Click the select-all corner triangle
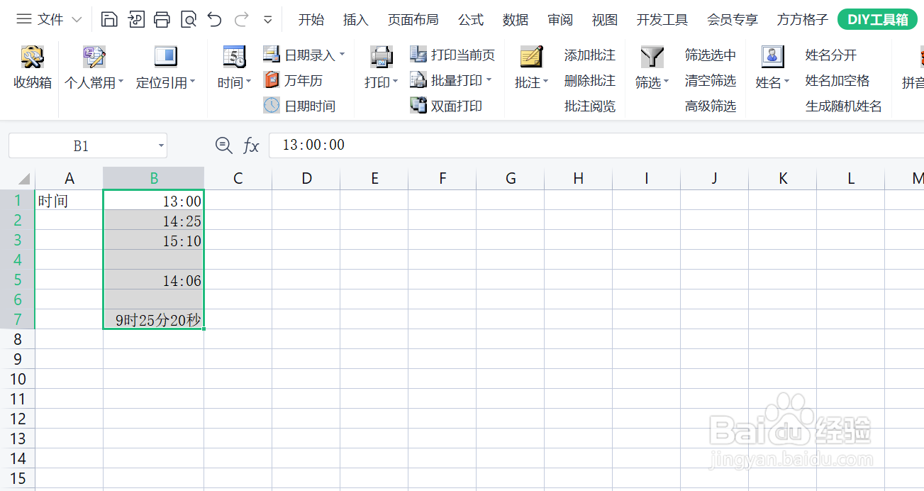 click(24, 178)
